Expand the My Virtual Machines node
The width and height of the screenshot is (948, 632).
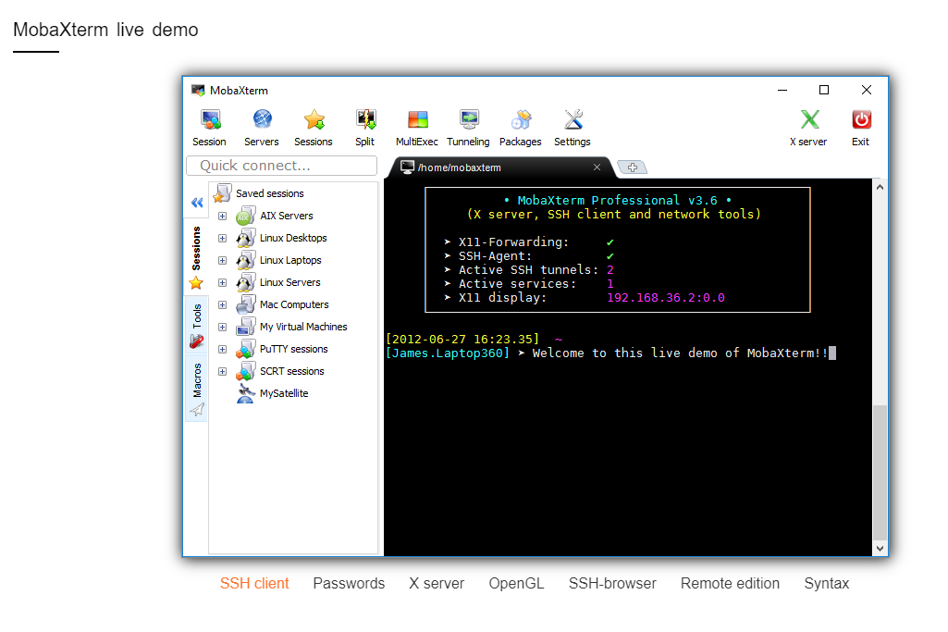point(223,328)
